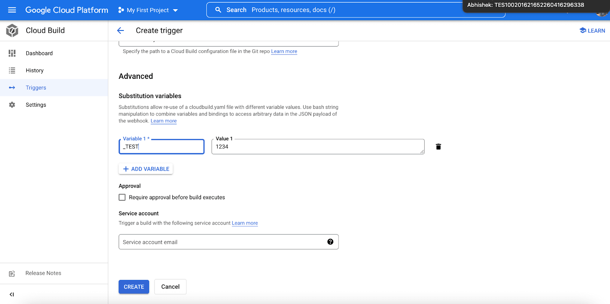
Task: Open Settings in the sidebar
Action: coord(36,105)
